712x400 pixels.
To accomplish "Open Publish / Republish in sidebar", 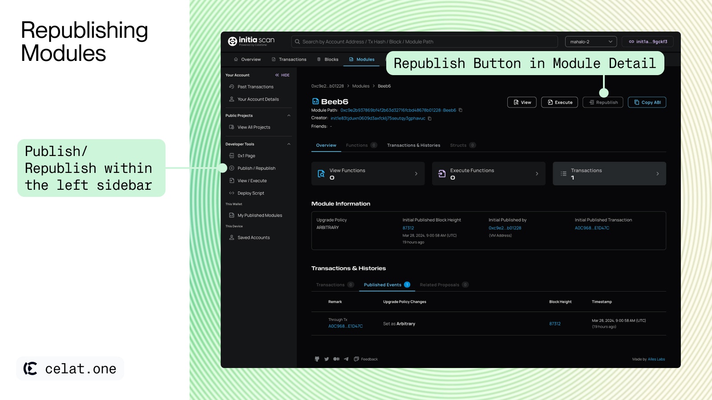I will coord(256,168).
